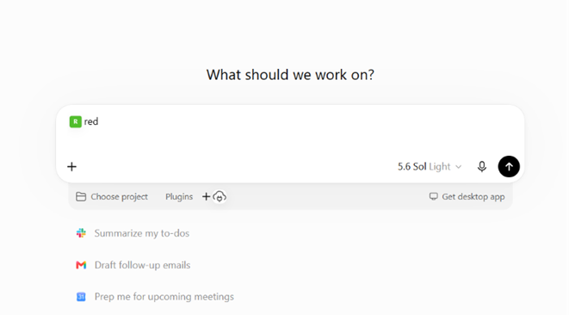Open the 5.6 Sol model selector
Viewport: 569px width, 315px height.
point(430,167)
